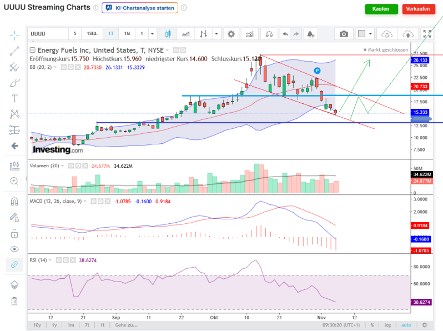Click the red Verkaufen button
This screenshot has height=331, width=443.
click(419, 9)
